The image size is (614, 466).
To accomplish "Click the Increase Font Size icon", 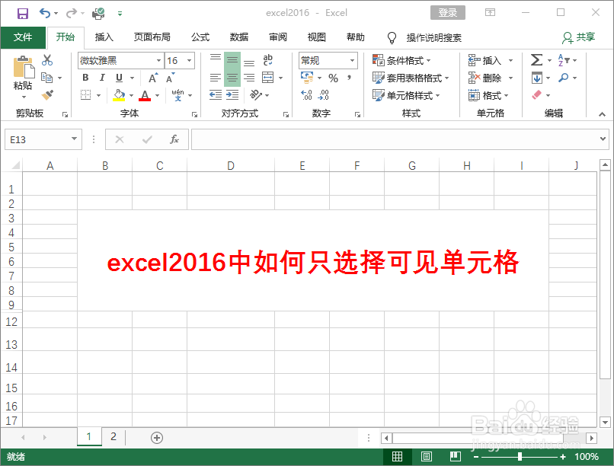I will pos(153,78).
